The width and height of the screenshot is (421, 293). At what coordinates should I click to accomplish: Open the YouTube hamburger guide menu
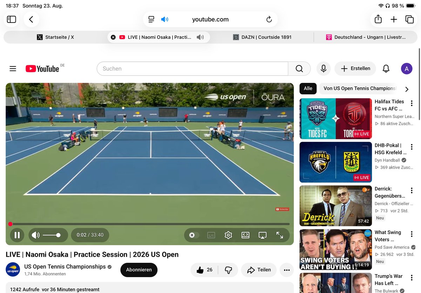(x=13, y=69)
